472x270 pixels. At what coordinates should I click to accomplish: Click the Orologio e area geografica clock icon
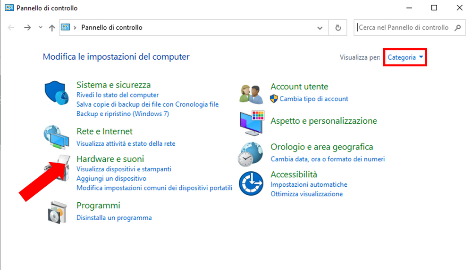pos(251,154)
